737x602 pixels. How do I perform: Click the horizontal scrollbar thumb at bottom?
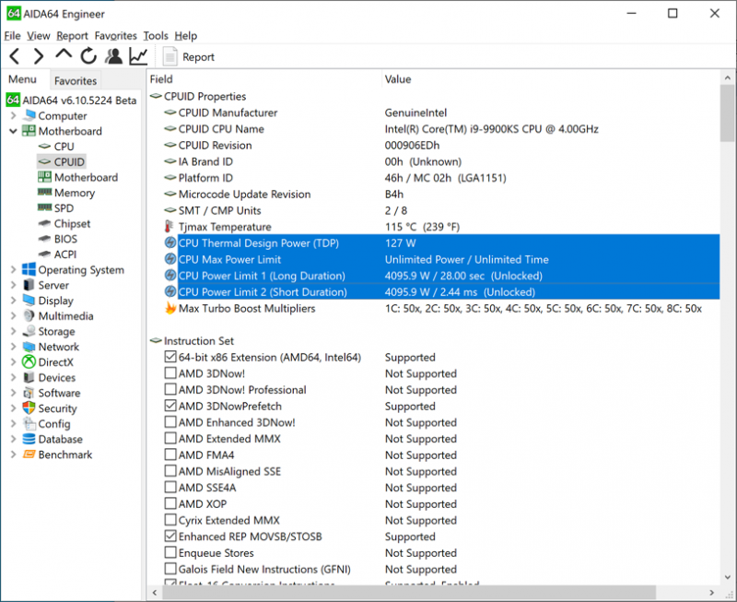(408, 593)
